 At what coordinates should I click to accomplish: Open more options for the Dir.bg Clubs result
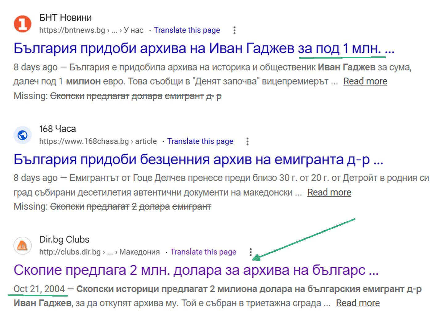pos(251,252)
